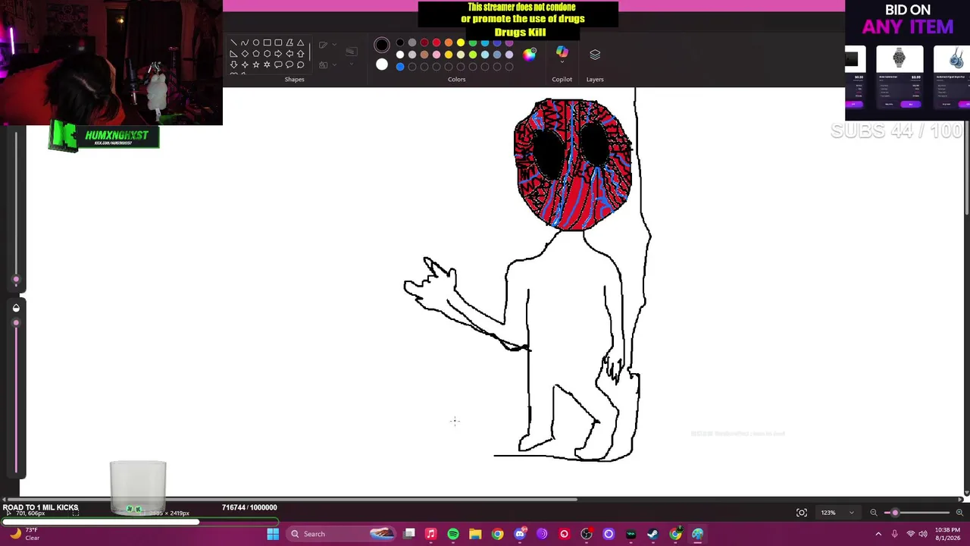The width and height of the screenshot is (970, 546).
Task: Expand the Copilot dropdown arrow
Action: [562, 61]
